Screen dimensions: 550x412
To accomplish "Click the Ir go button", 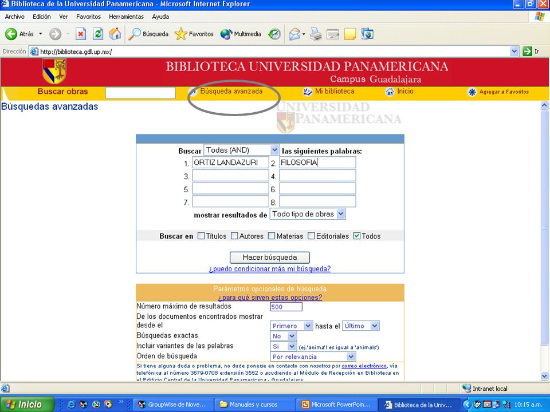I will [x=531, y=51].
